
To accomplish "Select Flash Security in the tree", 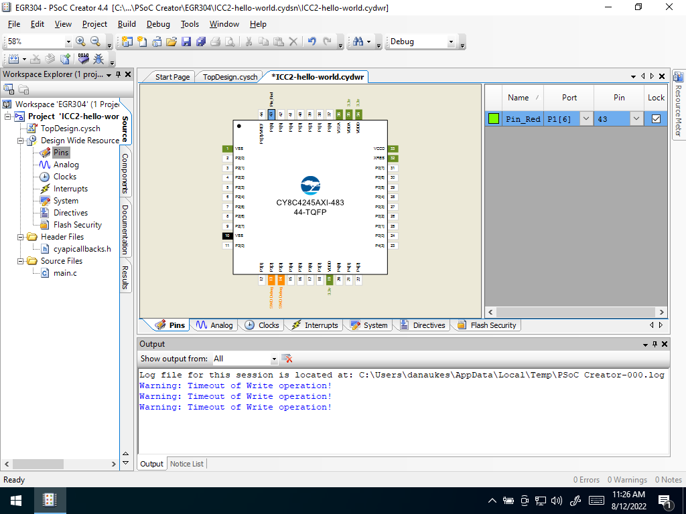I will pyautogui.click(x=78, y=225).
